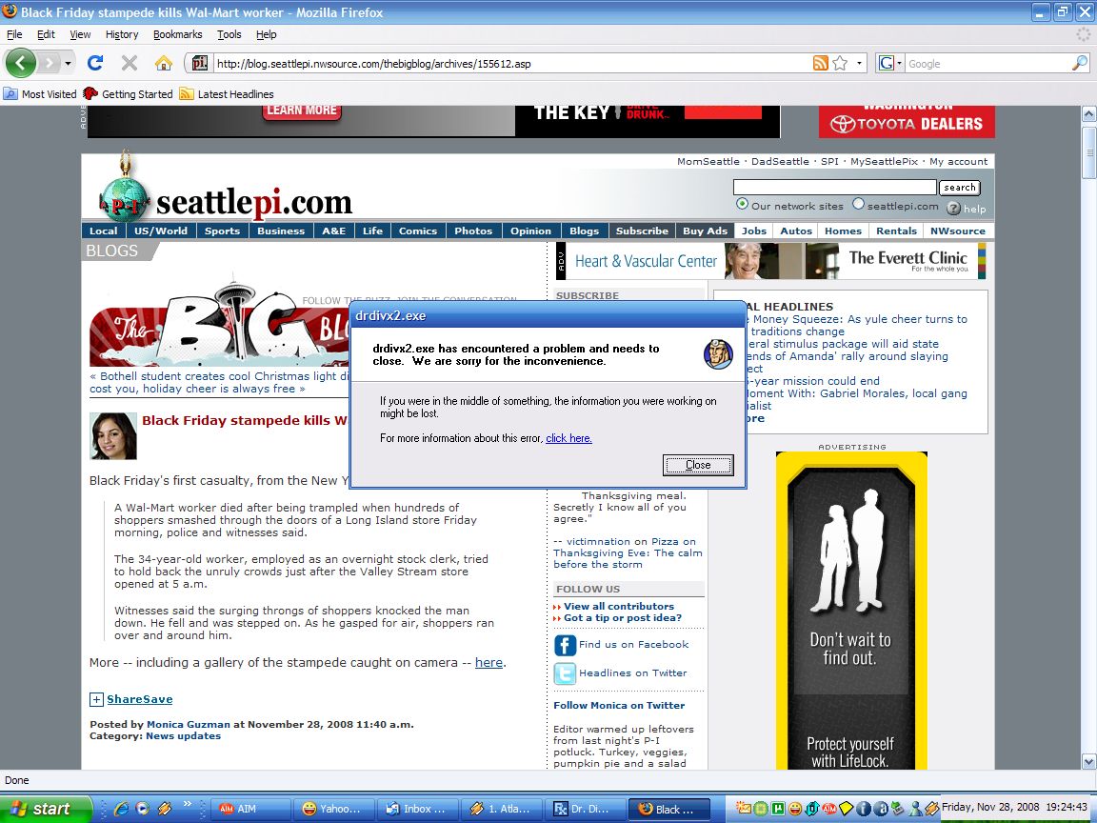
Task: Go to the Blogs section tab
Action: coord(584,231)
